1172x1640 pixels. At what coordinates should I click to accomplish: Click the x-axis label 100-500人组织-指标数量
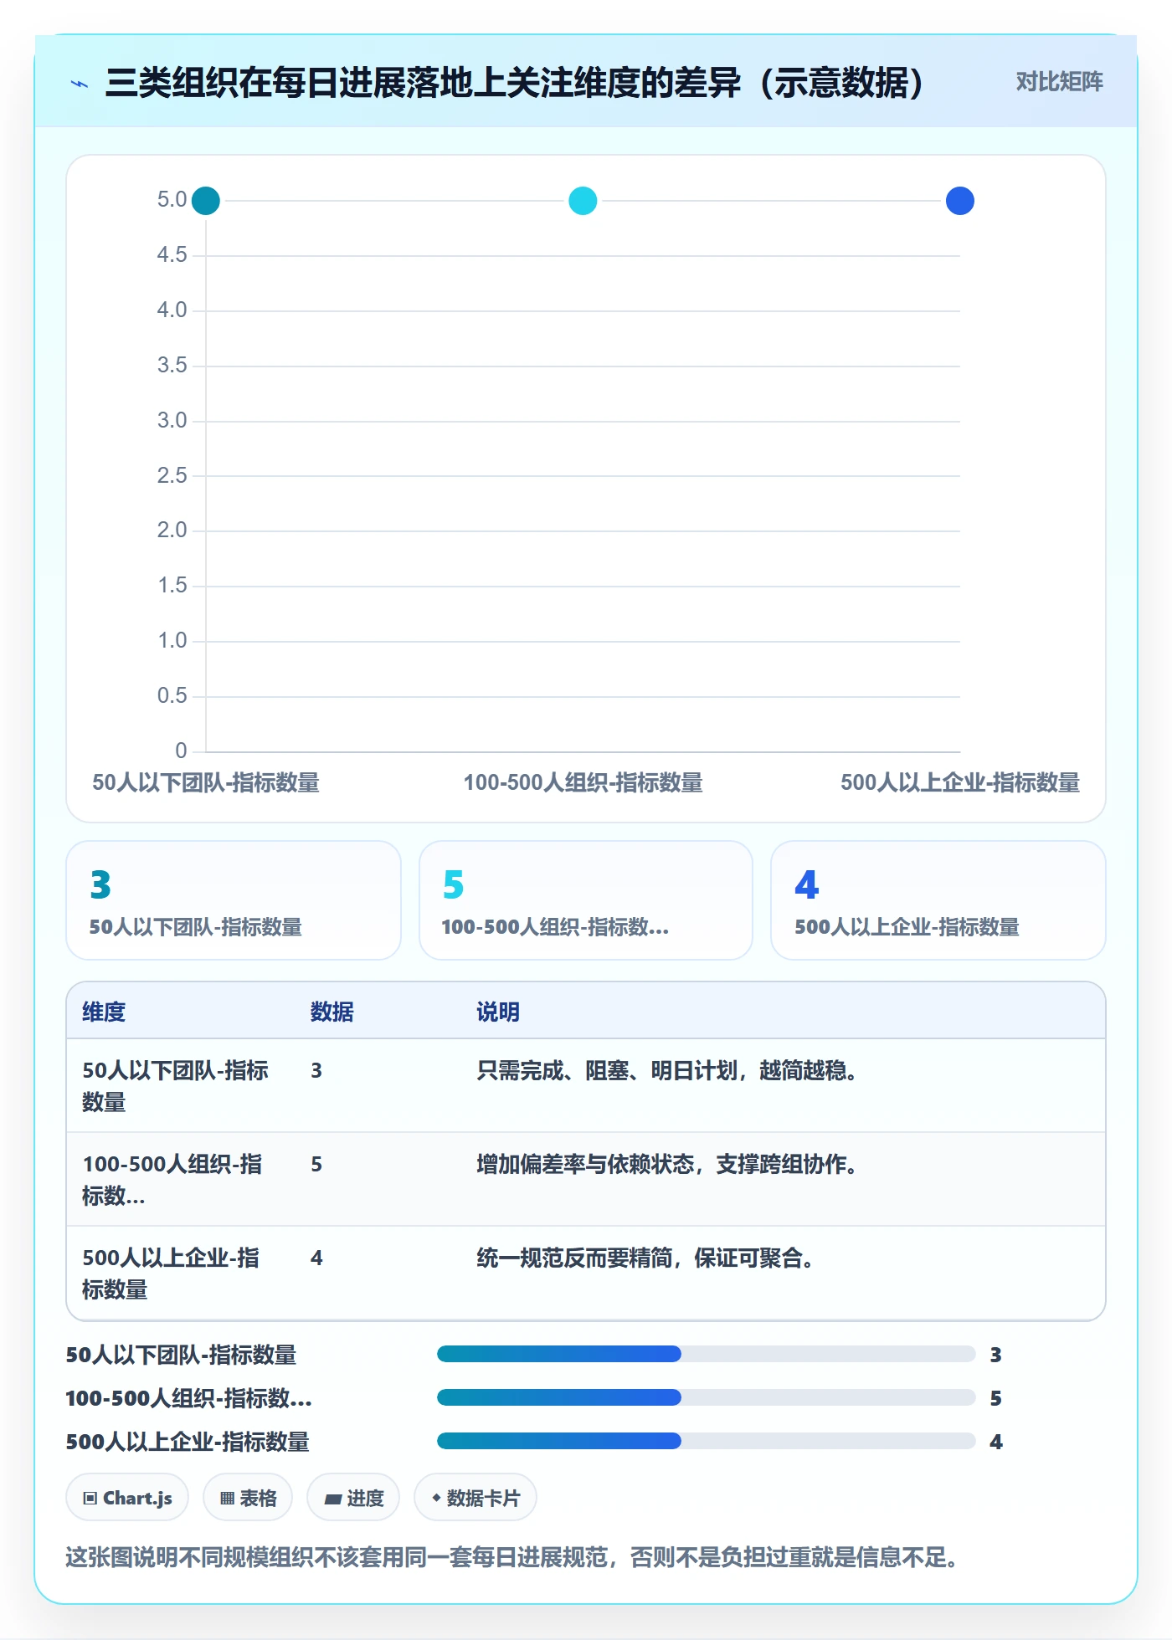pos(583,783)
